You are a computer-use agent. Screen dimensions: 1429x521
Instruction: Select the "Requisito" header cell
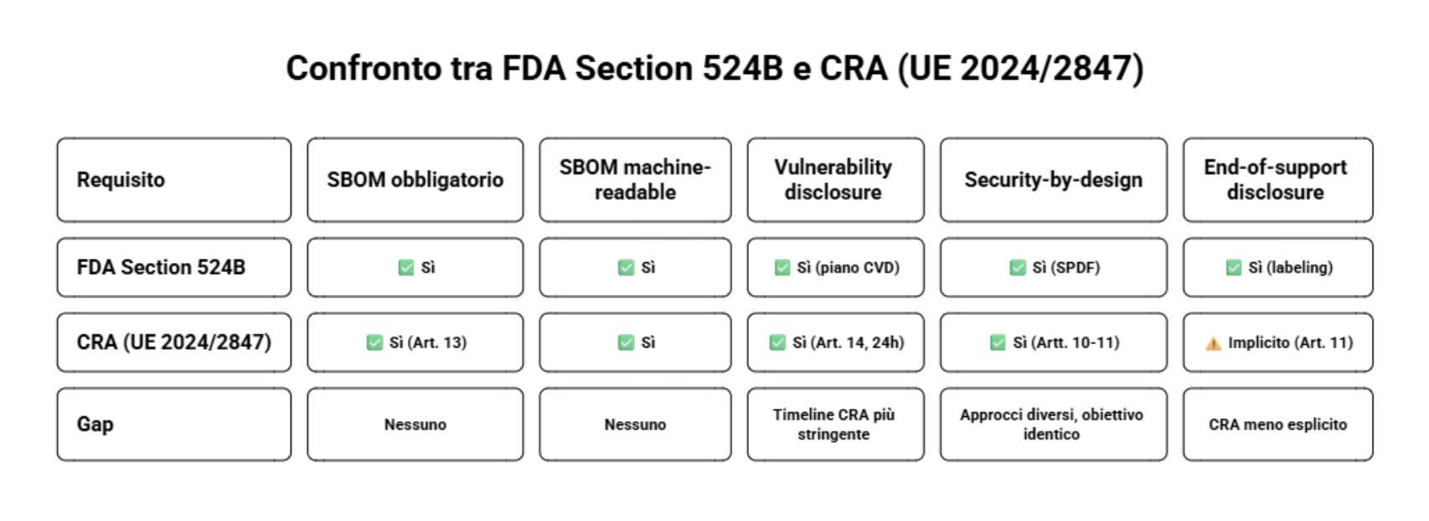pos(174,180)
